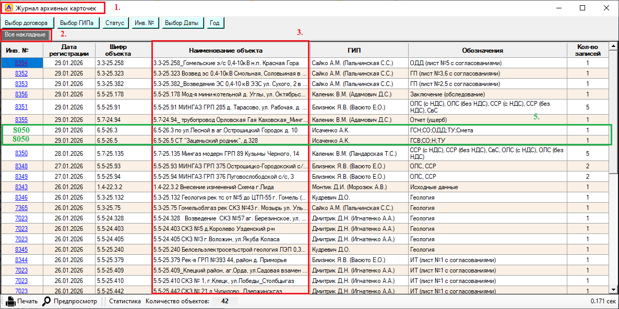Image resolution: width=619 pixels, height=309 pixels.
Task: Open the Выбор ГИПа filter
Action: 77,23
